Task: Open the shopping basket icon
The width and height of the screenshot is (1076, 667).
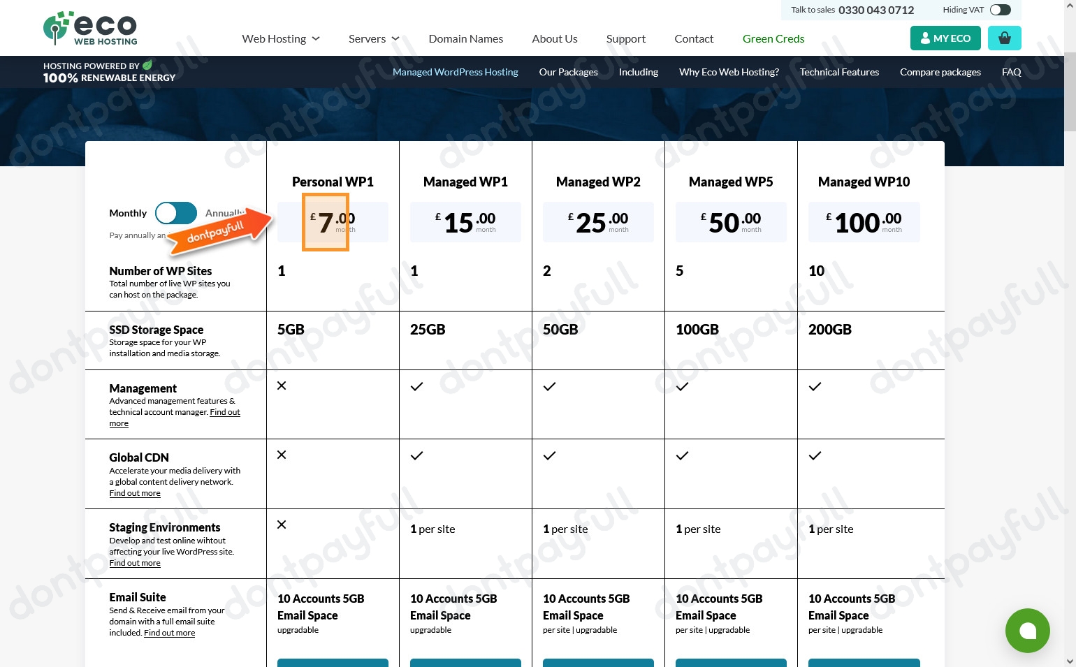Action: pyautogui.click(x=1005, y=38)
